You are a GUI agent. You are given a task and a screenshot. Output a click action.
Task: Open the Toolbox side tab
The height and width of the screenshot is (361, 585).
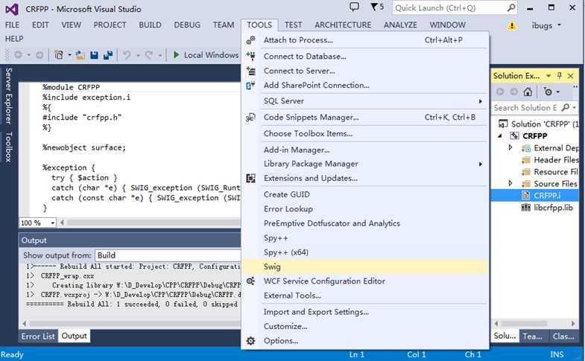pyautogui.click(x=8, y=147)
